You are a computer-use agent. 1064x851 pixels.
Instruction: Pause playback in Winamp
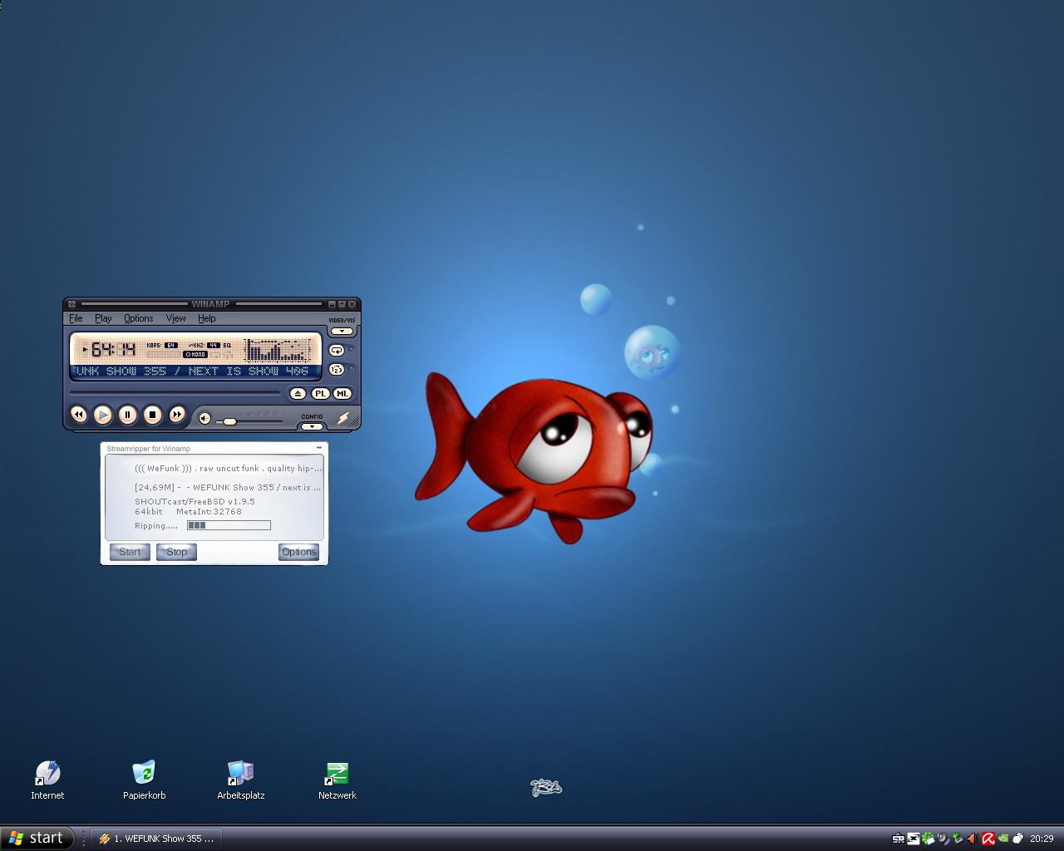tap(127, 414)
